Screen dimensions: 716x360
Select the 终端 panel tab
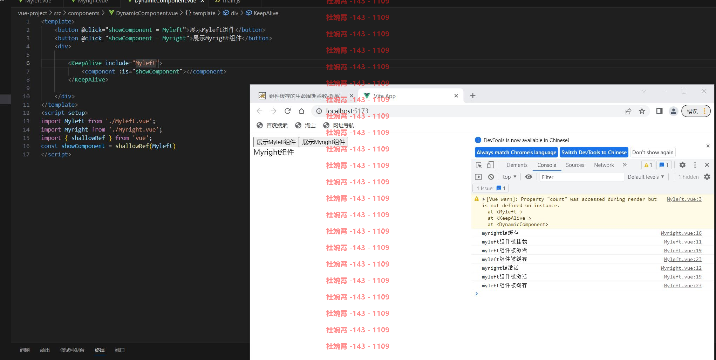tap(100, 350)
